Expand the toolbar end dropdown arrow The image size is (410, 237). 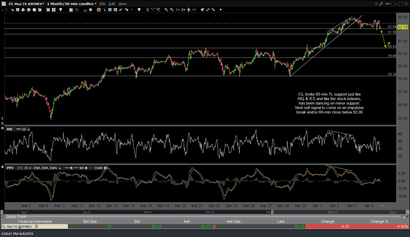[220, 10]
